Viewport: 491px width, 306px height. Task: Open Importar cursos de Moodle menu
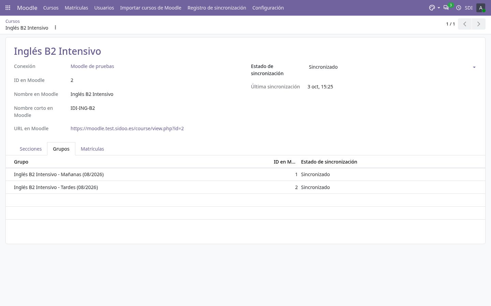coord(151,7)
